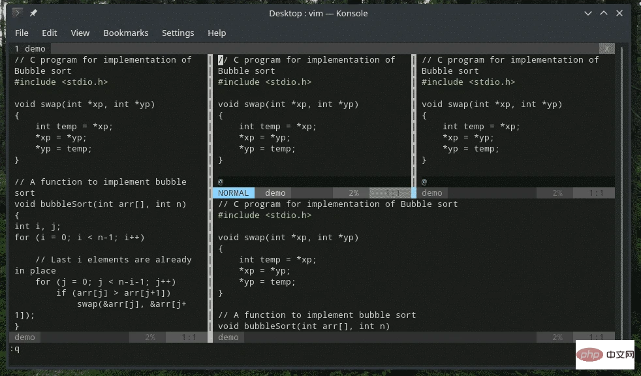Open the File menu
This screenshot has height=376, width=641.
22,33
